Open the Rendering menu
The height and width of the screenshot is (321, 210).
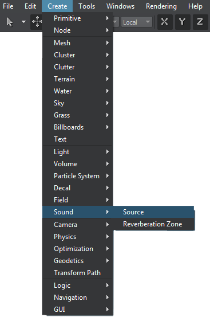[161, 6]
